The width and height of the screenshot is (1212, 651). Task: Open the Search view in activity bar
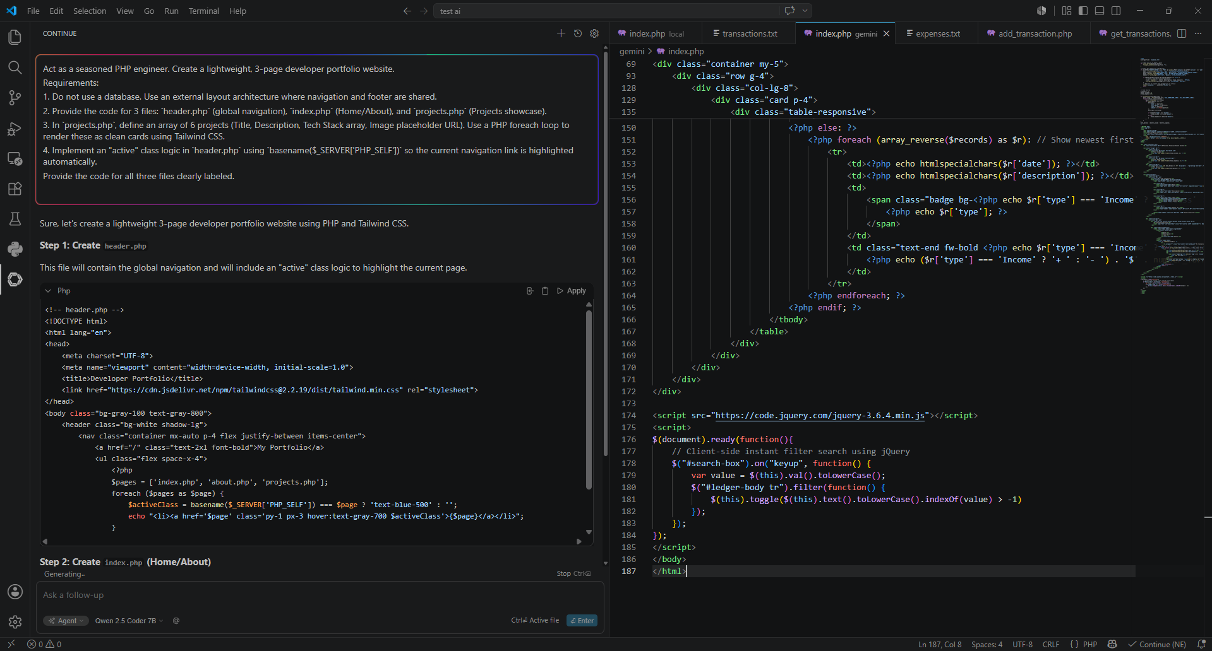click(15, 67)
